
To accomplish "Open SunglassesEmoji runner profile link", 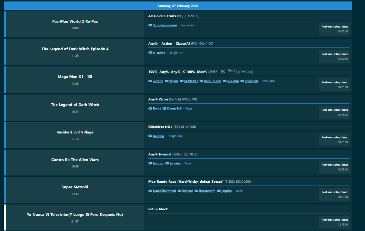I will point(165,25).
